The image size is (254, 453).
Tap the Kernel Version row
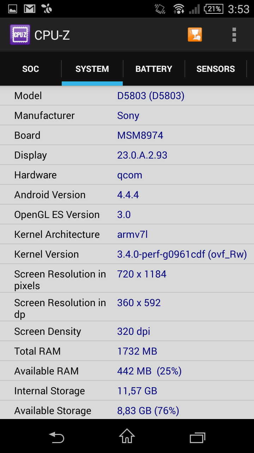click(127, 254)
